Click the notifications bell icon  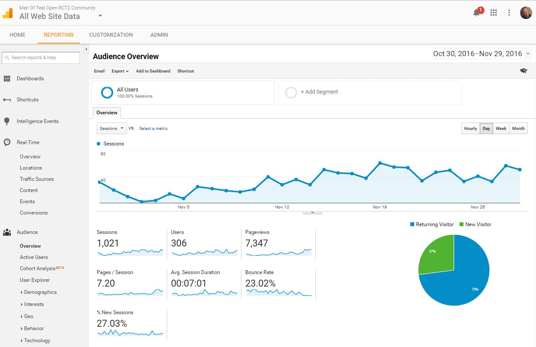pyautogui.click(x=477, y=13)
